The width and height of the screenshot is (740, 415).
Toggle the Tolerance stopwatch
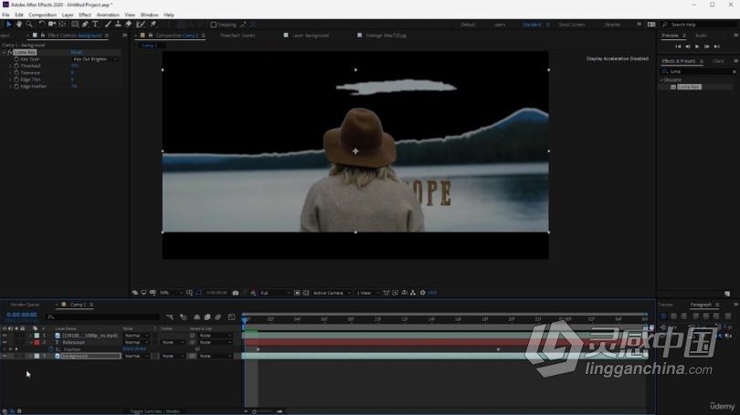(x=16, y=73)
